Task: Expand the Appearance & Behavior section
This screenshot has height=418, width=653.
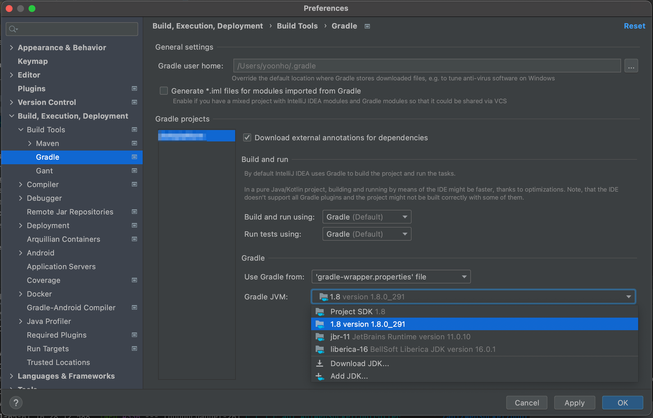Action: click(x=11, y=48)
